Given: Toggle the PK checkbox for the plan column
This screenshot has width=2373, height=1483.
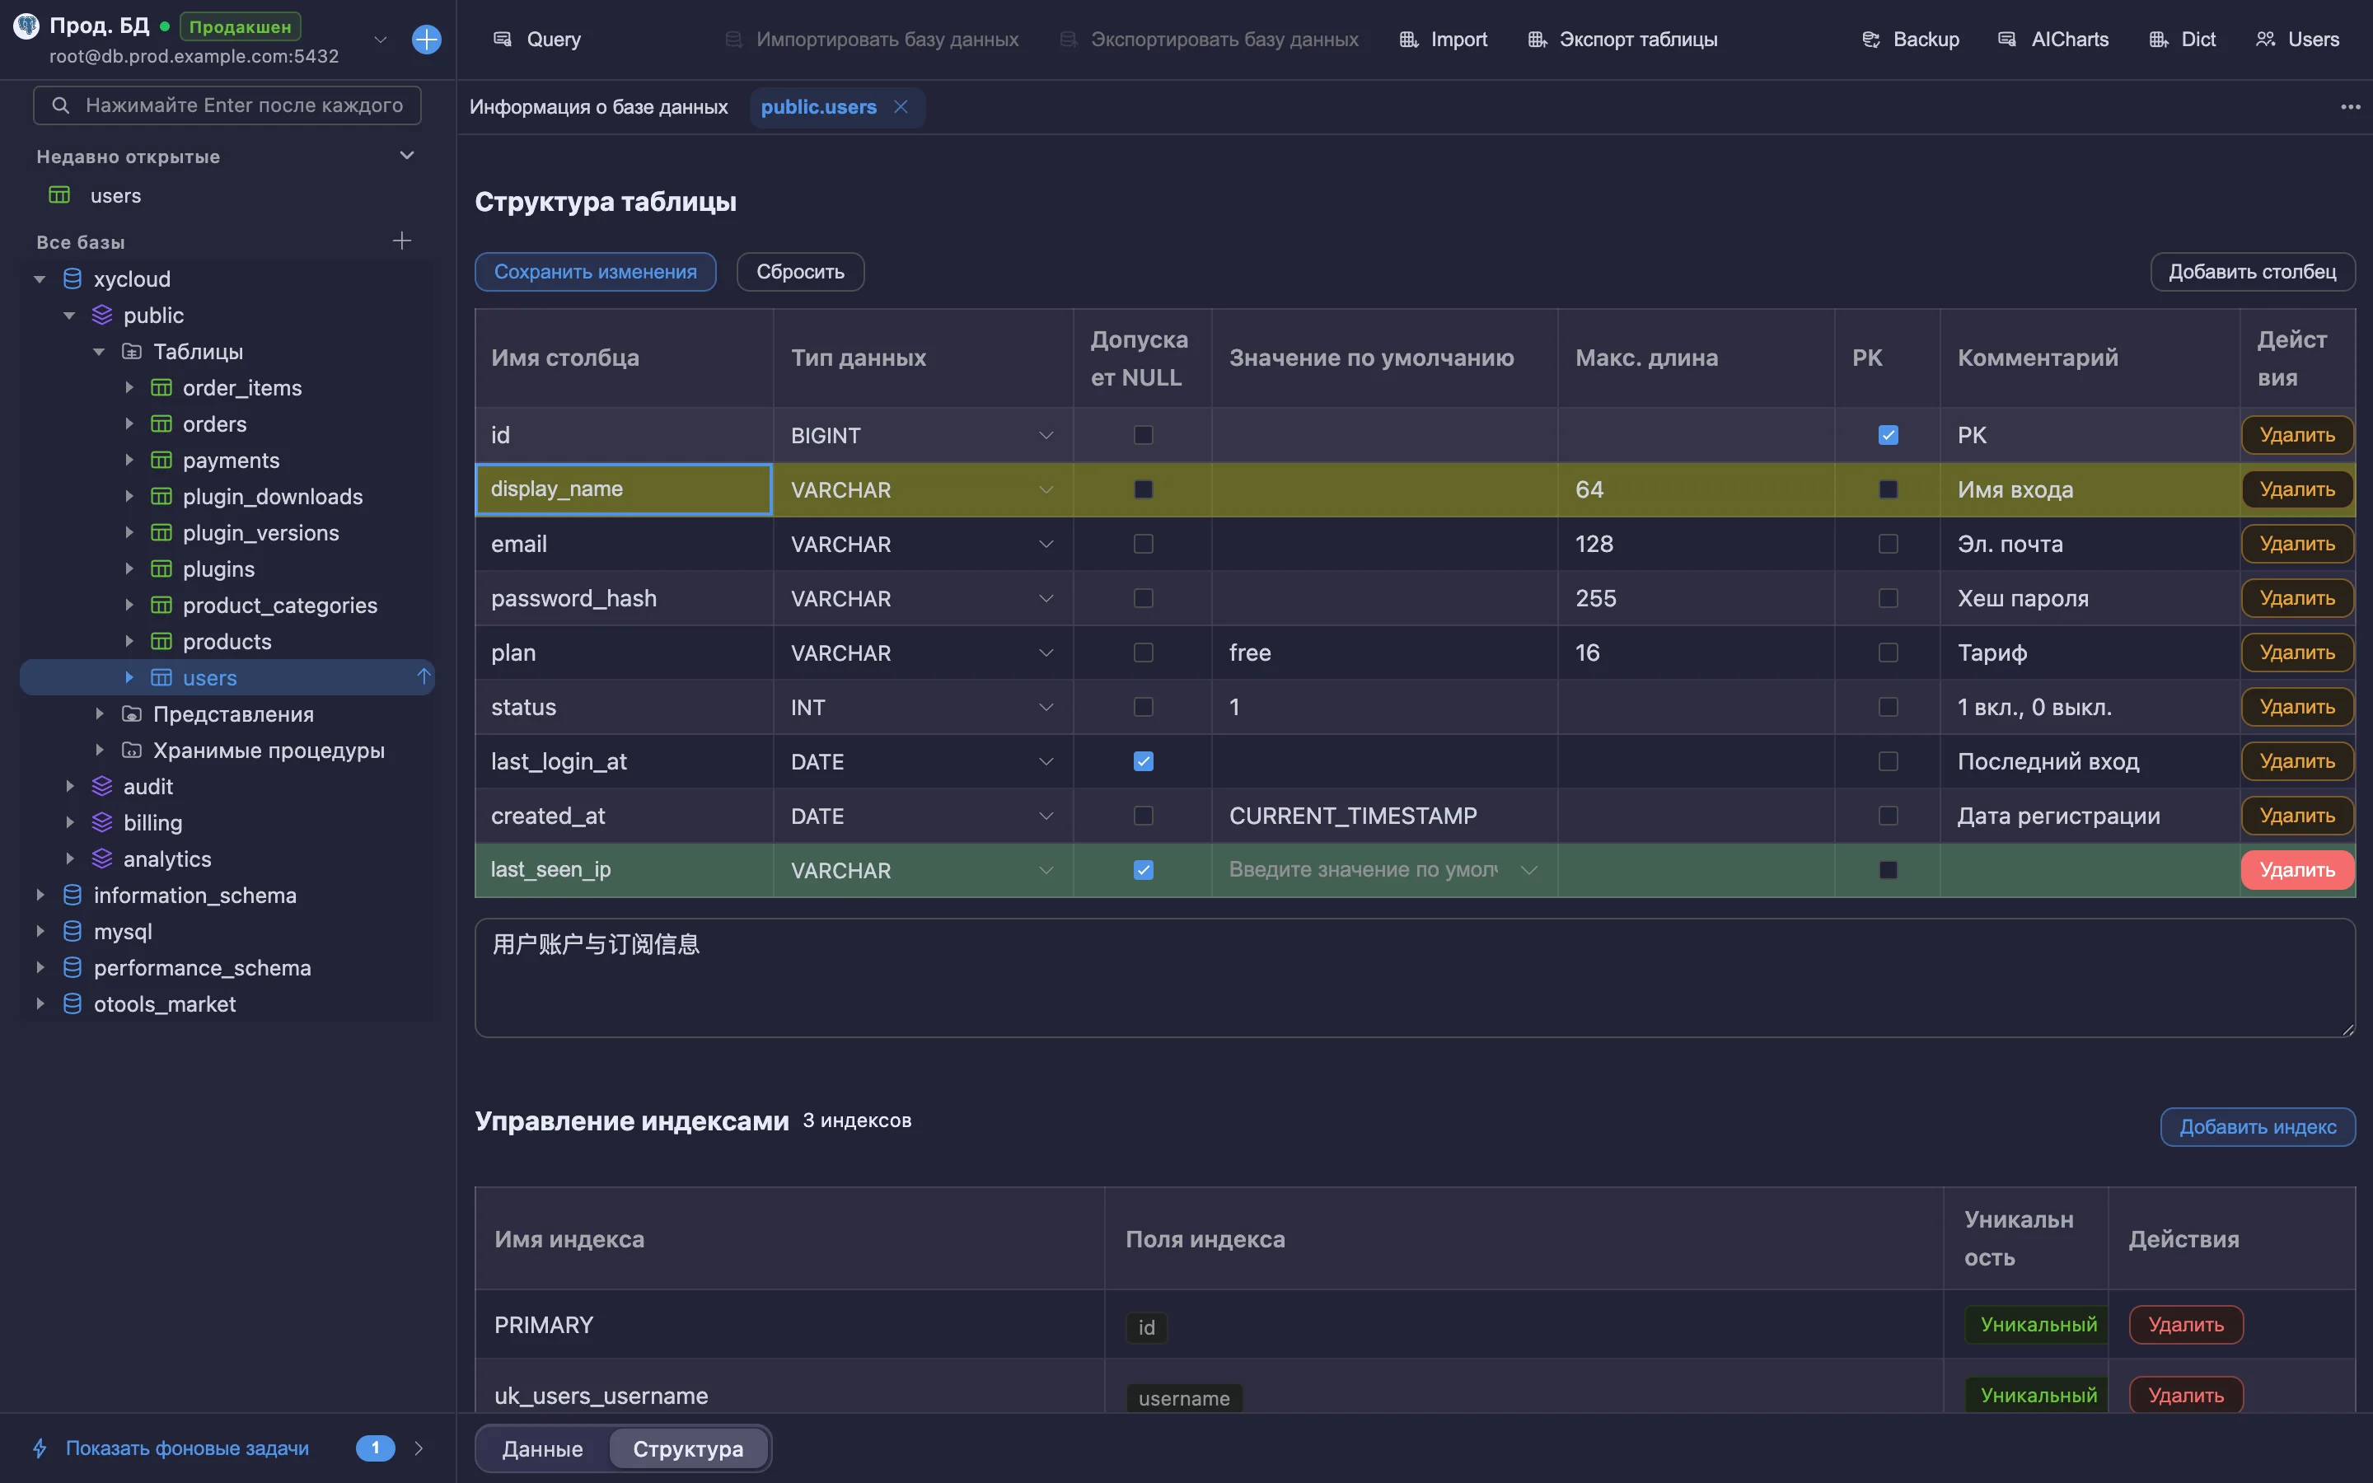Looking at the screenshot, I should (x=1888, y=653).
